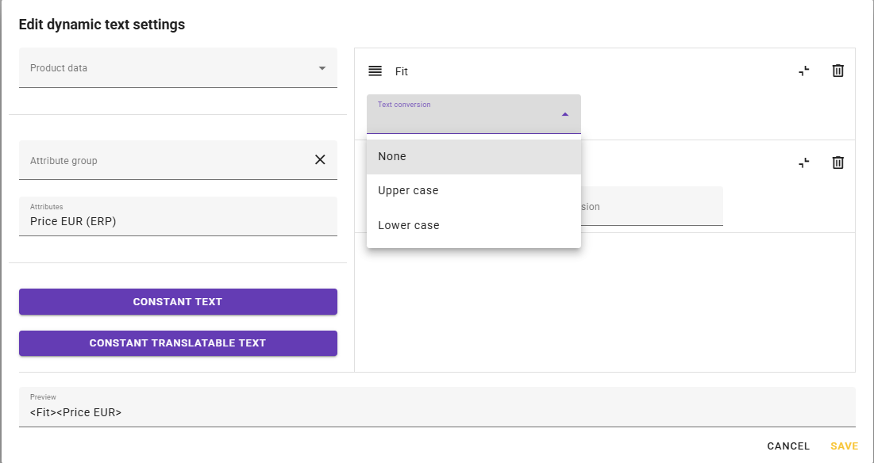Collapse the lower text entry row

804,163
